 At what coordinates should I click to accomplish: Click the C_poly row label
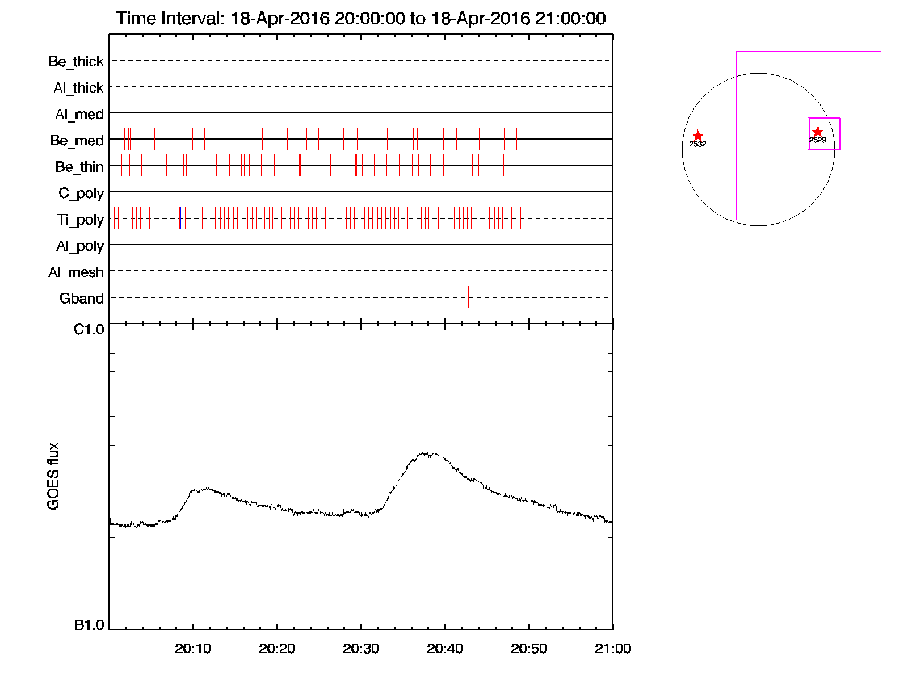click(81, 194)
